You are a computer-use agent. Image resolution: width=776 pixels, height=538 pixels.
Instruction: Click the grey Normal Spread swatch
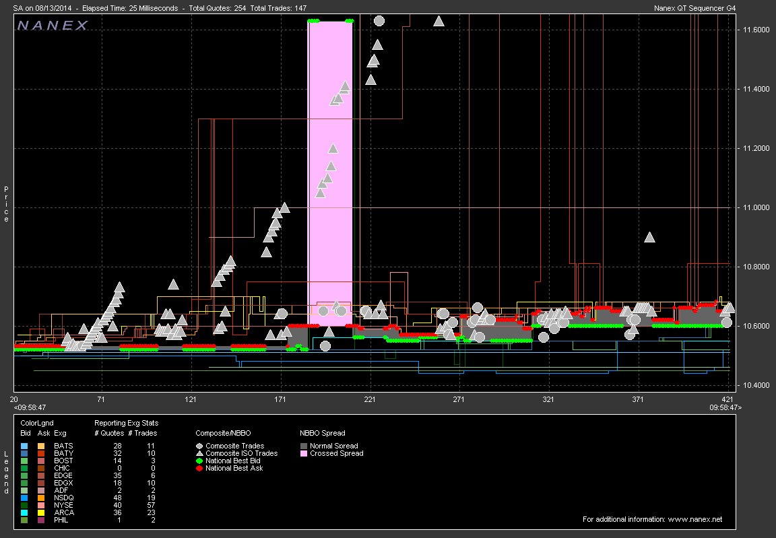click(x=304, y=446)
